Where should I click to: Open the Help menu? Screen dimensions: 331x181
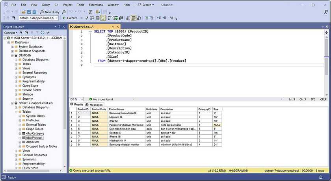126,5
